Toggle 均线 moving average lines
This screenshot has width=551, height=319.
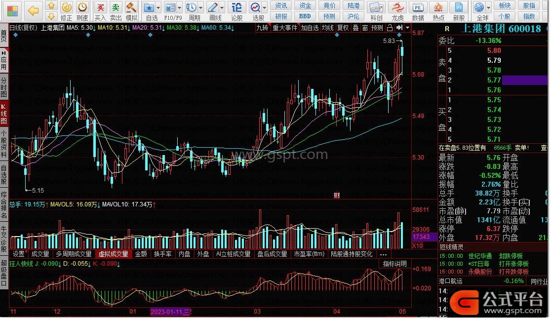(327, 28)
